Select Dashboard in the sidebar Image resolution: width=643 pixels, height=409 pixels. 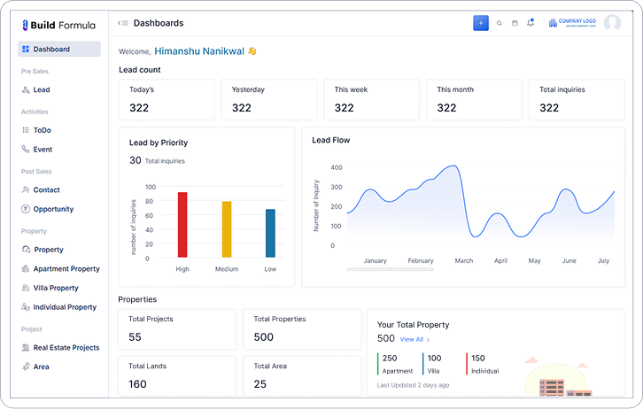coord(58,50)
